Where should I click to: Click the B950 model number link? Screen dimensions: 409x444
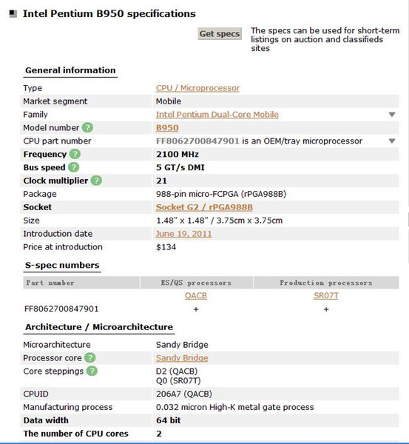coord(167,128)
